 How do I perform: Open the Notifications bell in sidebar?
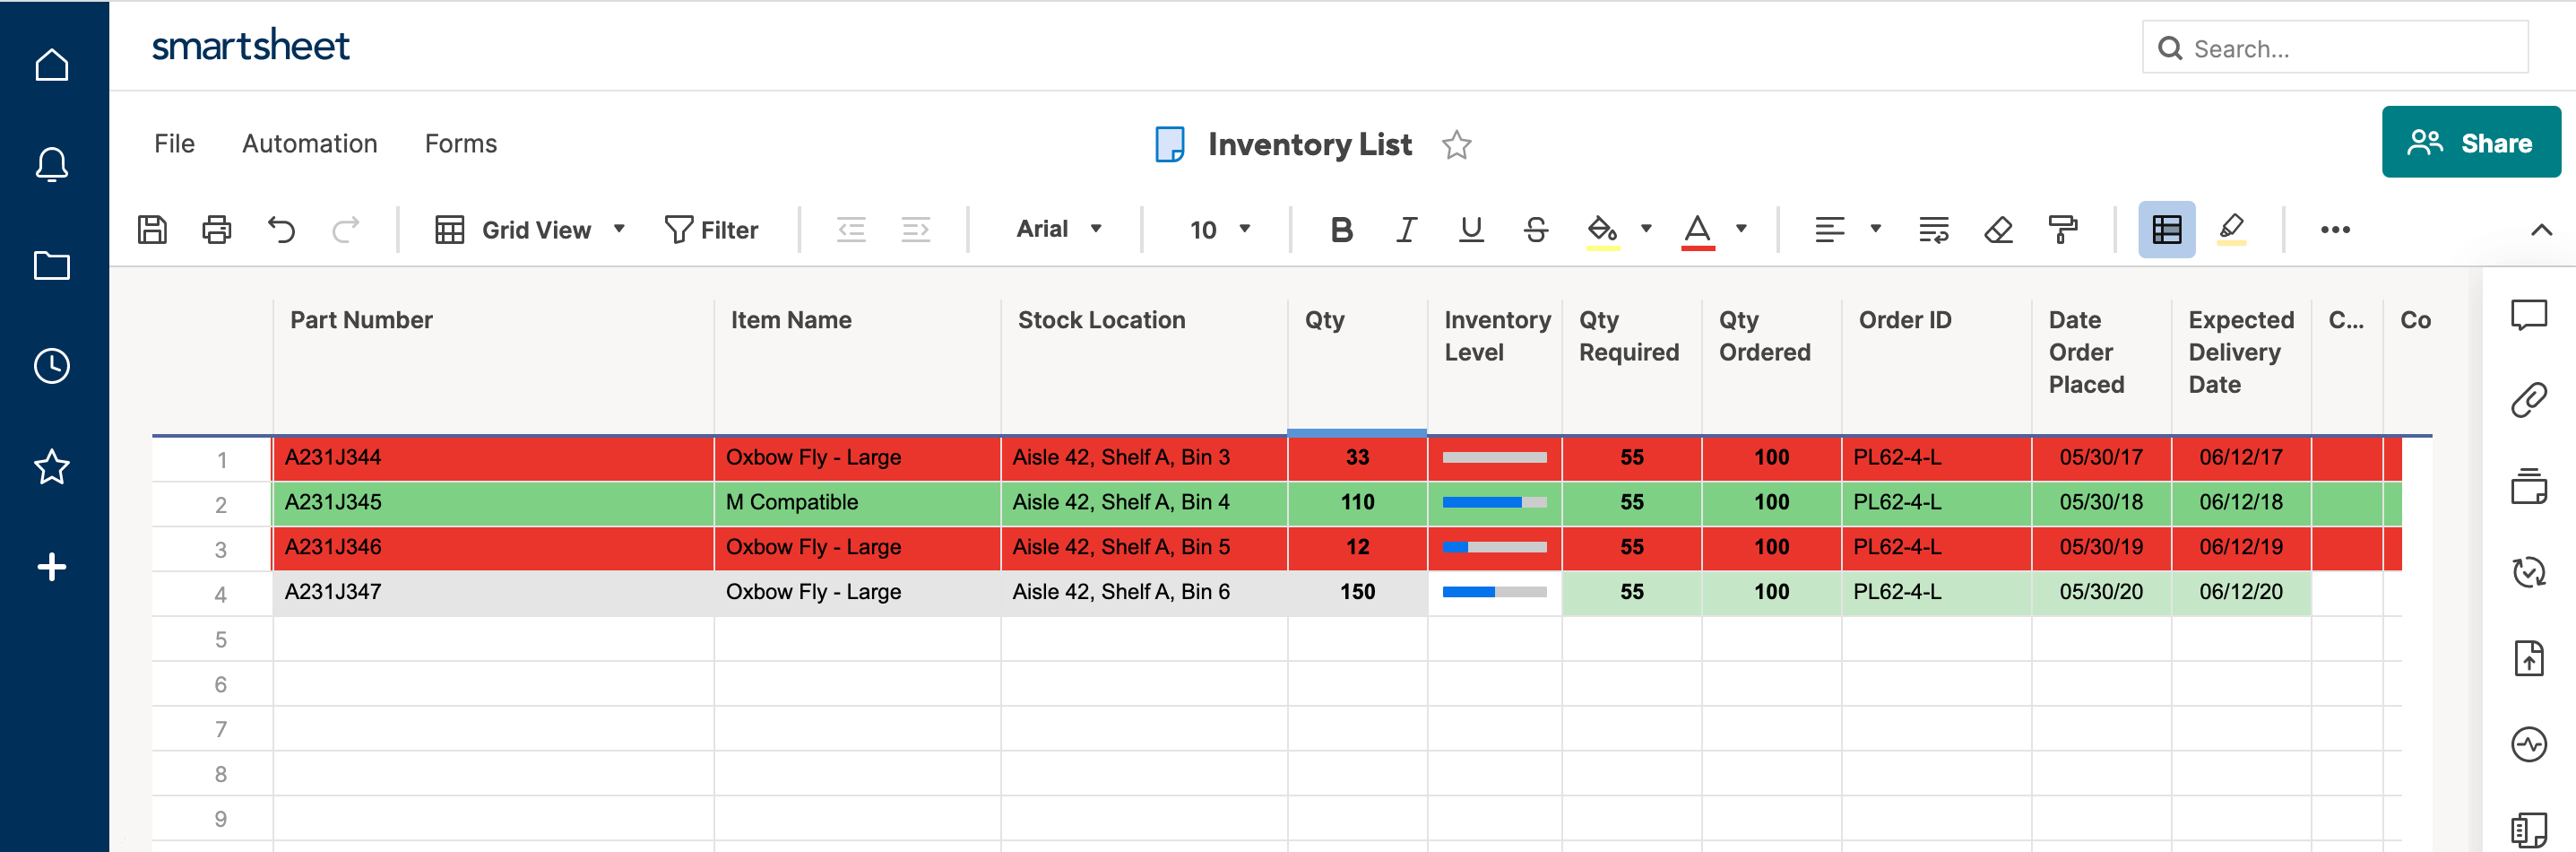point(52,164)
